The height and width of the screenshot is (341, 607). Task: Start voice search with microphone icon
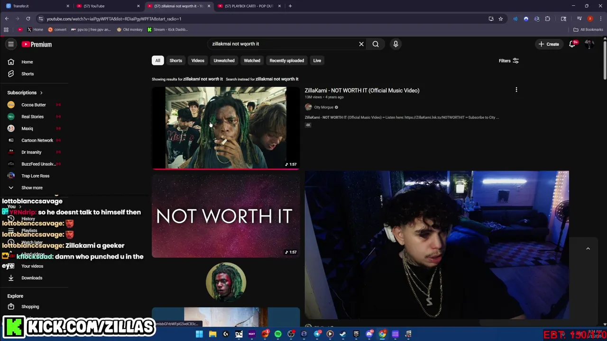[395, 44]
